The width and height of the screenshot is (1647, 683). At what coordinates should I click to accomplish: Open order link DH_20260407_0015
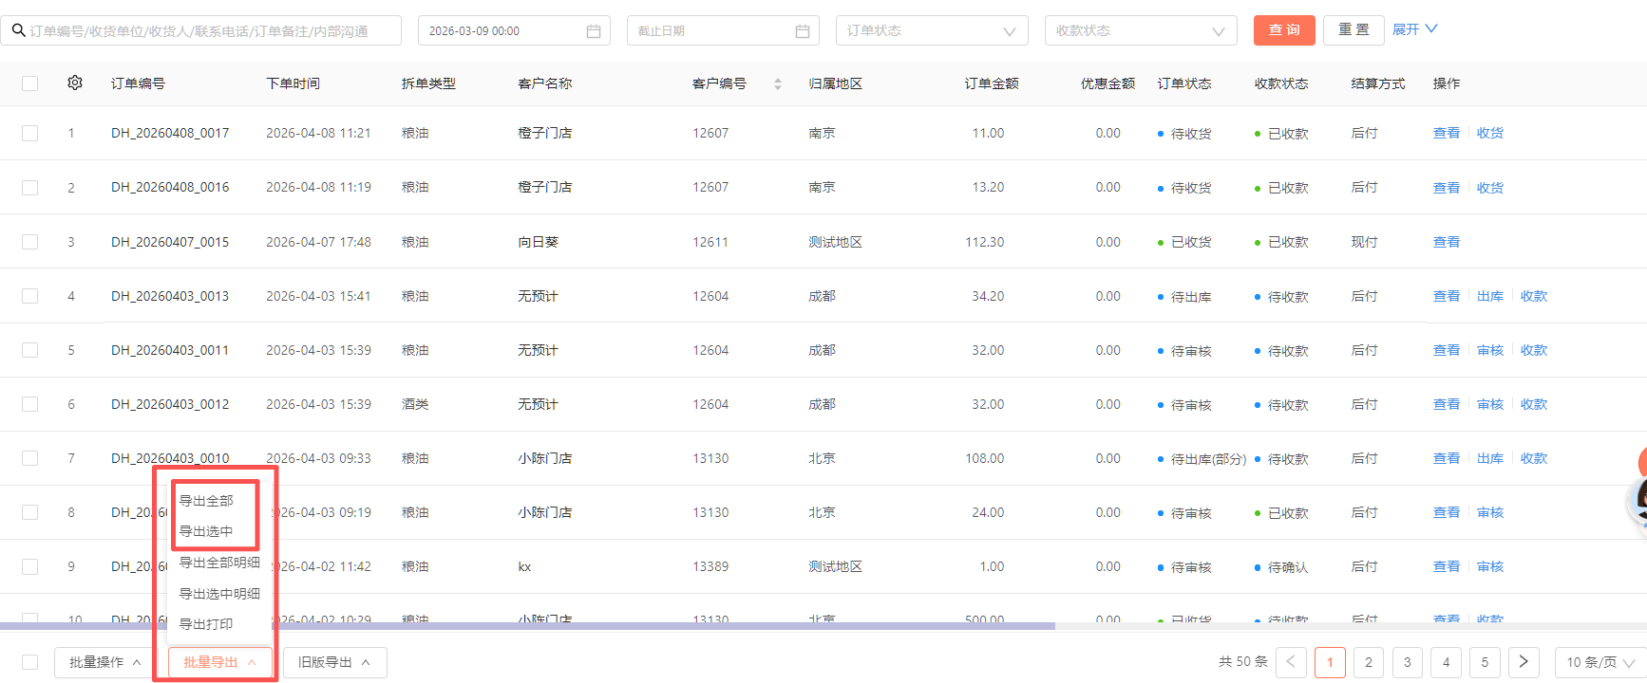[x=170, y=242]
